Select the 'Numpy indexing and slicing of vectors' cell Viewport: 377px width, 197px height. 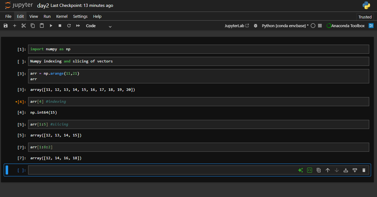pos(199,61)
